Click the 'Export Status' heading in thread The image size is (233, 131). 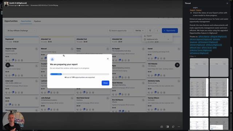click(196, 10)
